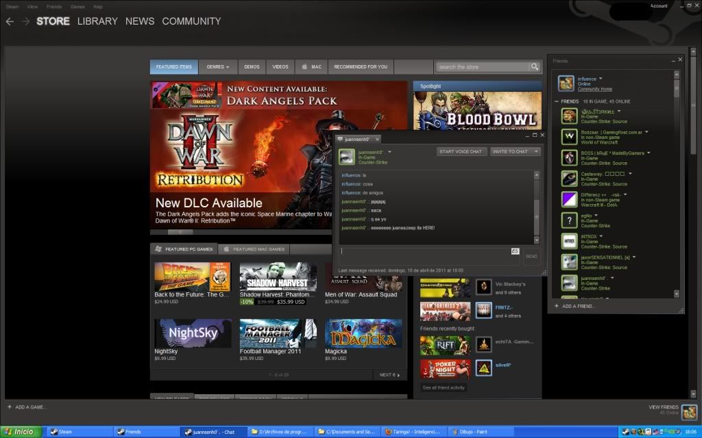
Task: Click Vic Mackey's avatar in friend activity
Action: click(483, 287)
